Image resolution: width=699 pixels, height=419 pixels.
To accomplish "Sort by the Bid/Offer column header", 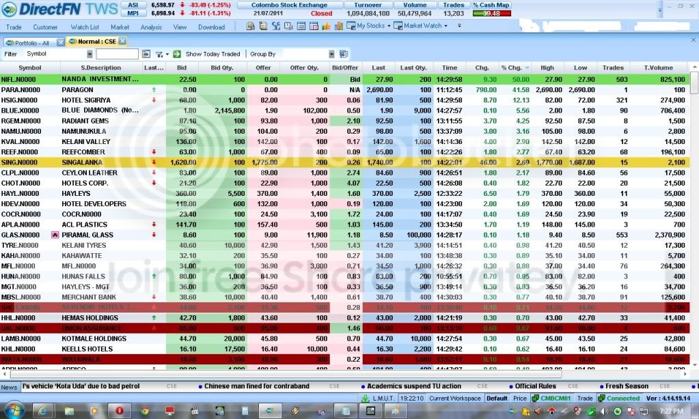I will tap(345, 68).
